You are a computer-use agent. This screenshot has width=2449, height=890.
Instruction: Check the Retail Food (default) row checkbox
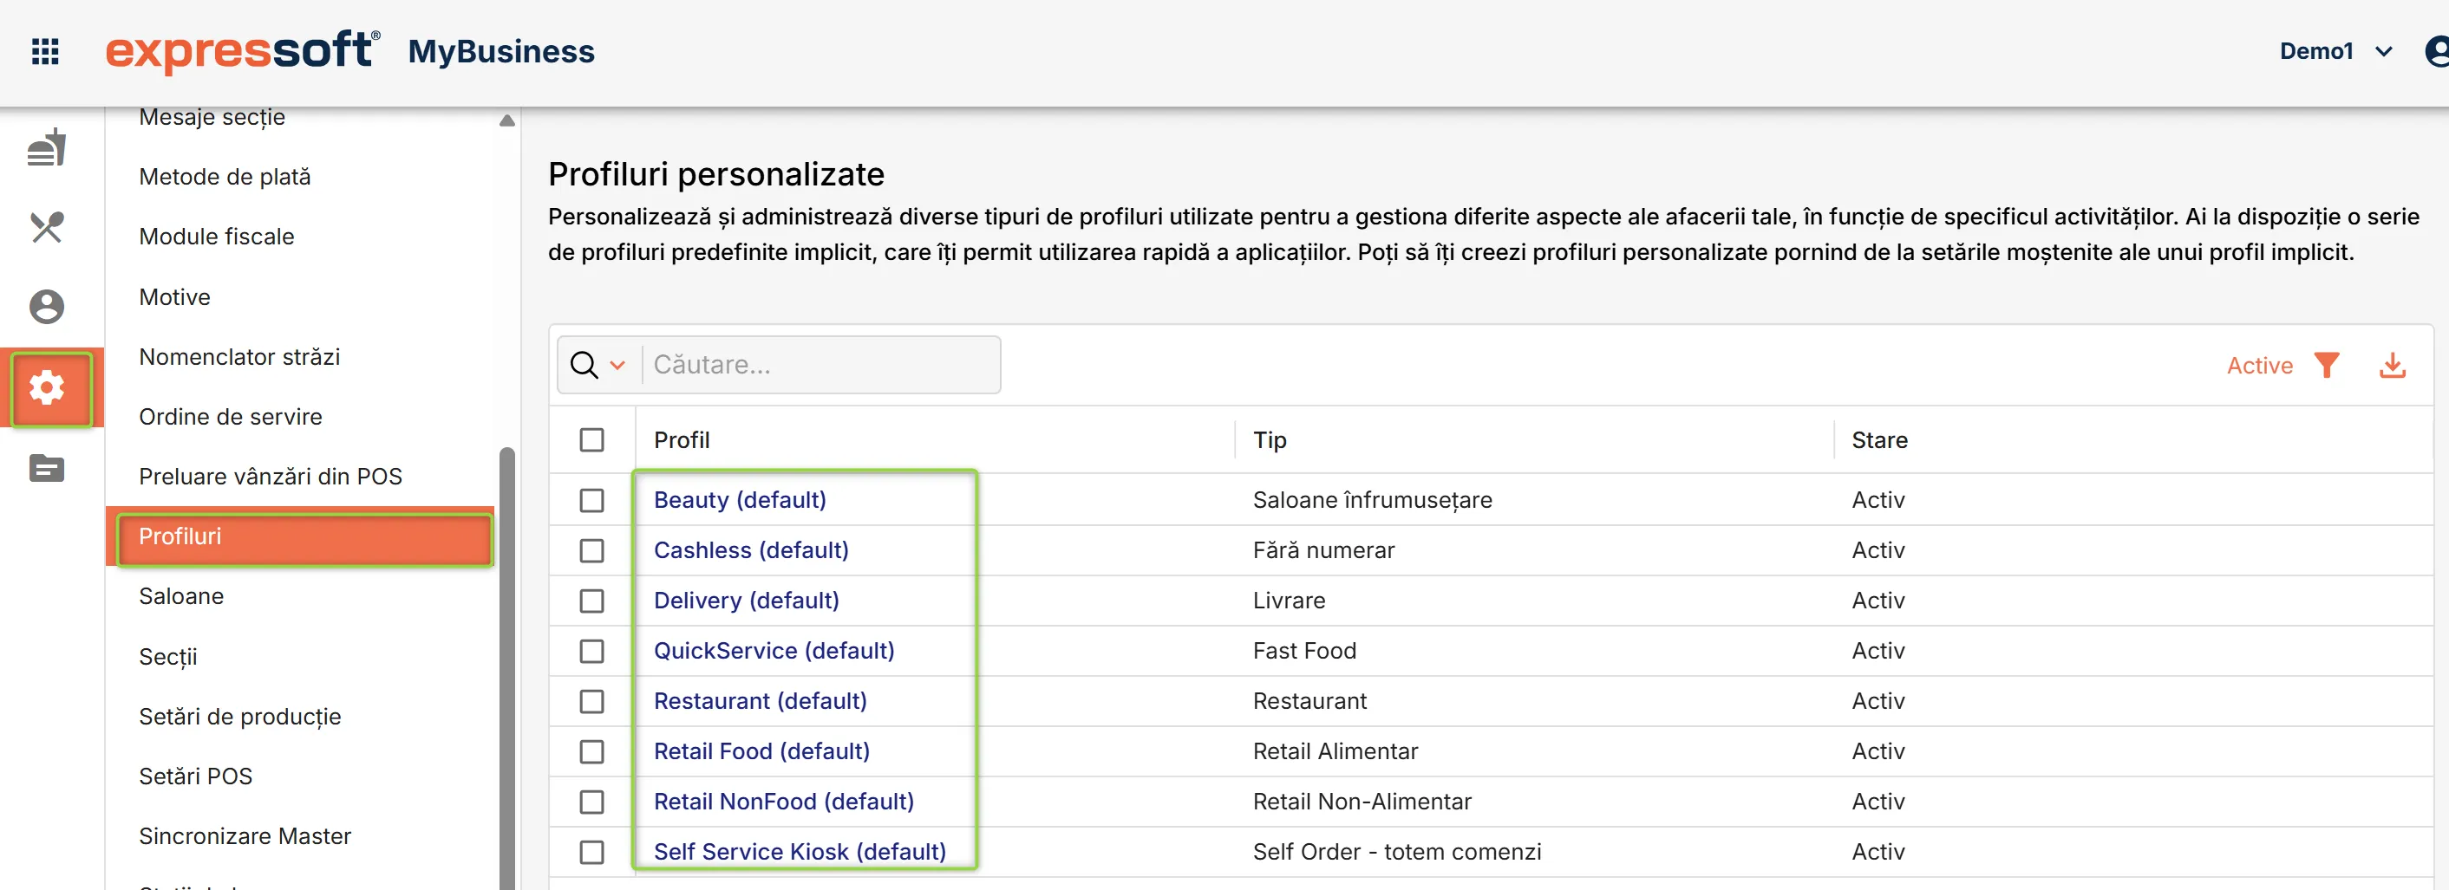click(x=592, y=752)
